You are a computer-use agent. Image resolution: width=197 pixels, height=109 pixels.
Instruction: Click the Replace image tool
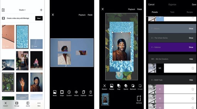click(111, 87)
